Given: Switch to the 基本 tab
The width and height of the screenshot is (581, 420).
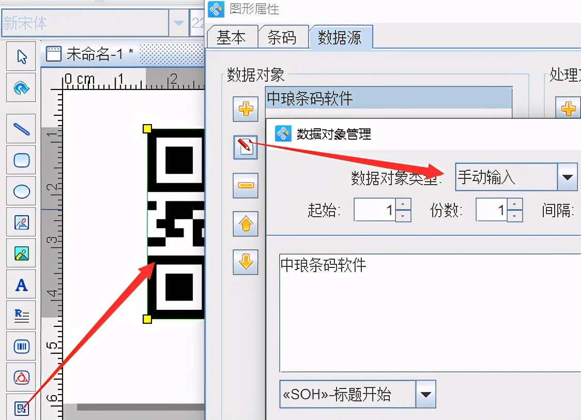Looking at the screenshot, I should (x=231, y=37).
